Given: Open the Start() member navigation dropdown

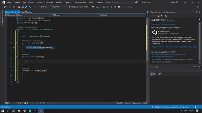Looking at the screenshot, I should click(x=122, y=15).
